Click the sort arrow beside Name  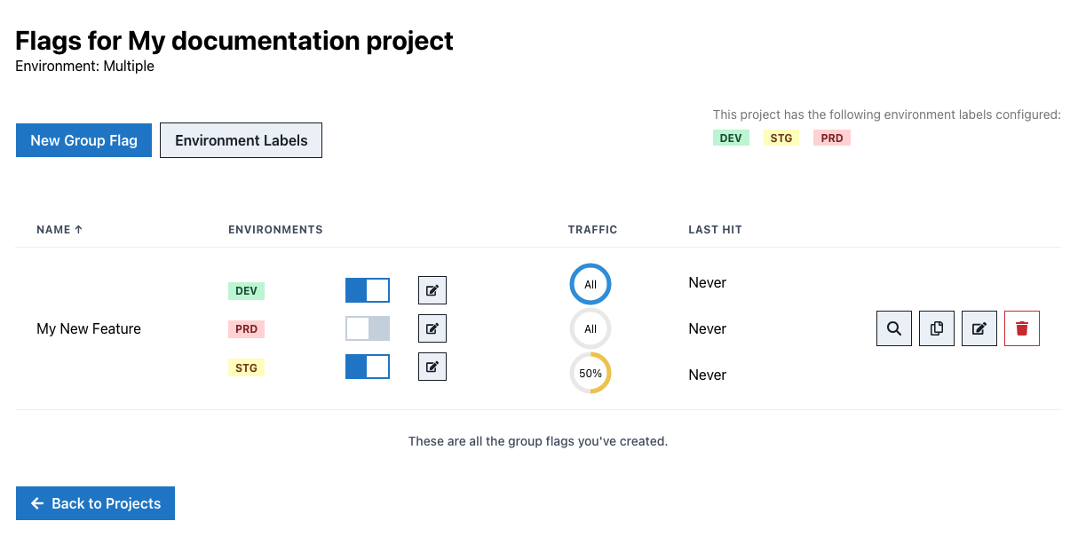point(78,230)
